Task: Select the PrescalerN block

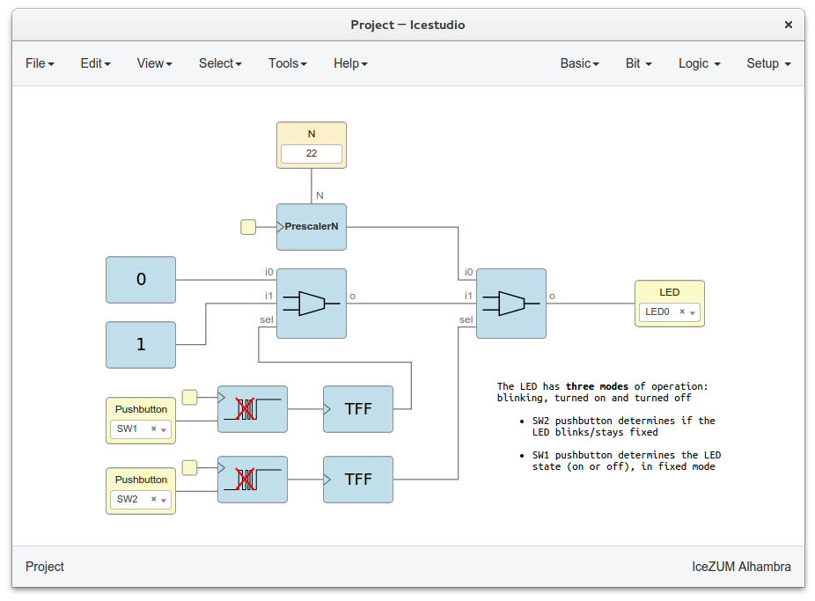Action: [312, 227]
